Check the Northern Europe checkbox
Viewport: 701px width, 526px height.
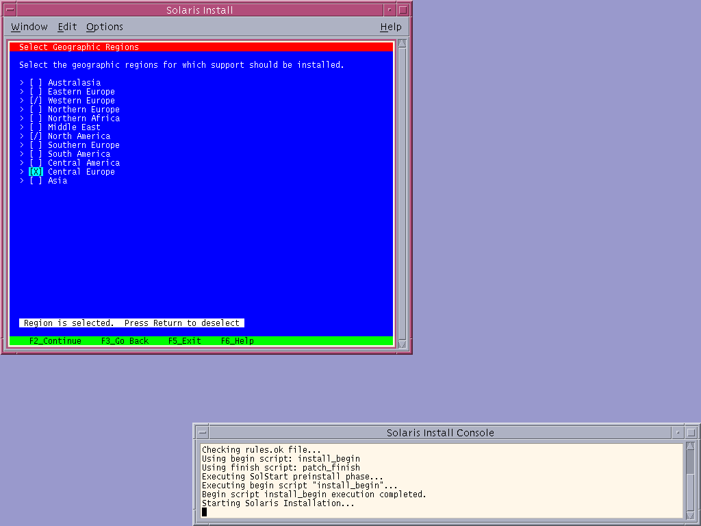pyautogui.click(x=36, y=110)
